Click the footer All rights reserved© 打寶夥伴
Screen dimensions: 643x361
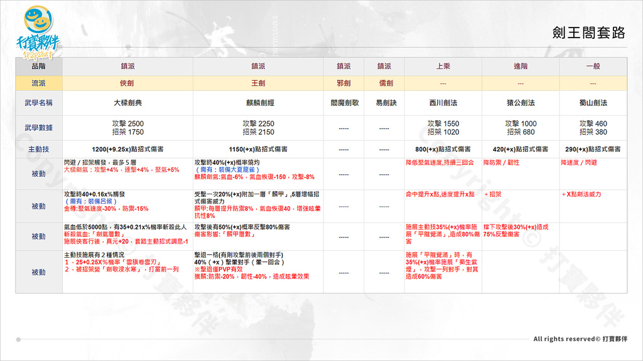(x=580, y=339)
